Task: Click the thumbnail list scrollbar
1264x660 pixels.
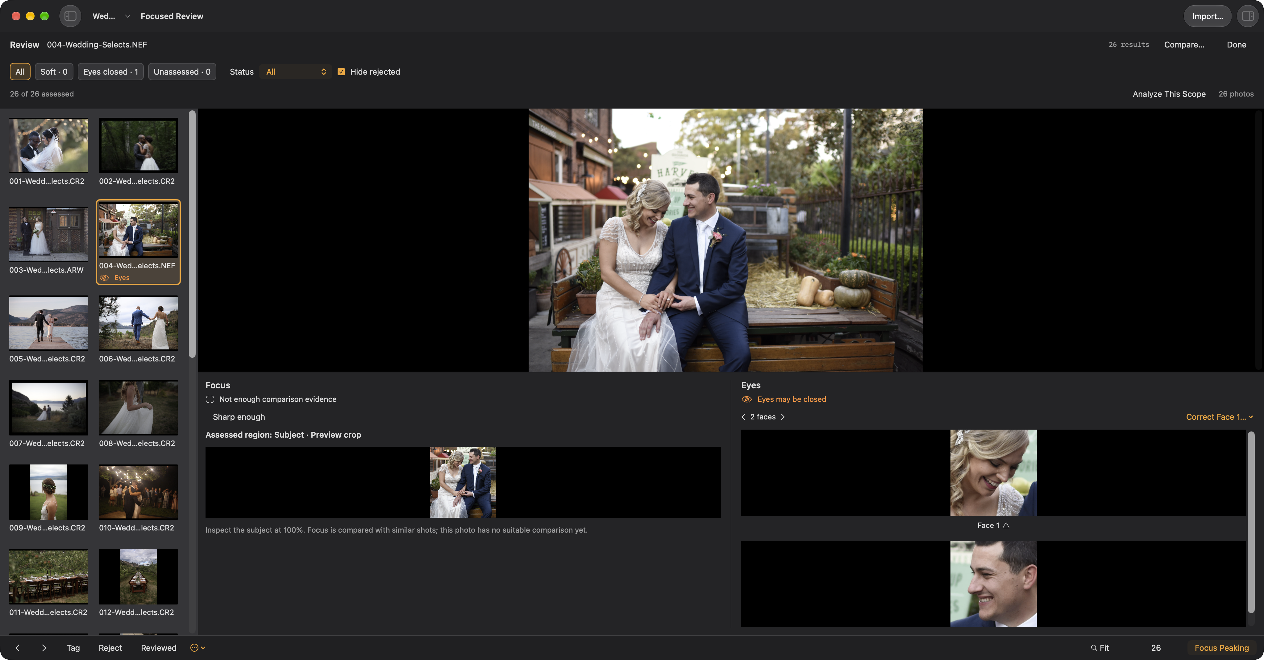Action: point(192,234)
